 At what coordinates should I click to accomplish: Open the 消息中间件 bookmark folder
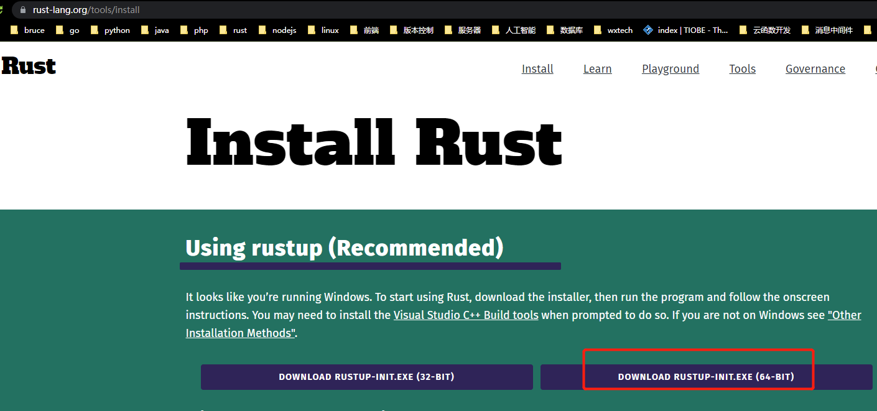(827, 30)
